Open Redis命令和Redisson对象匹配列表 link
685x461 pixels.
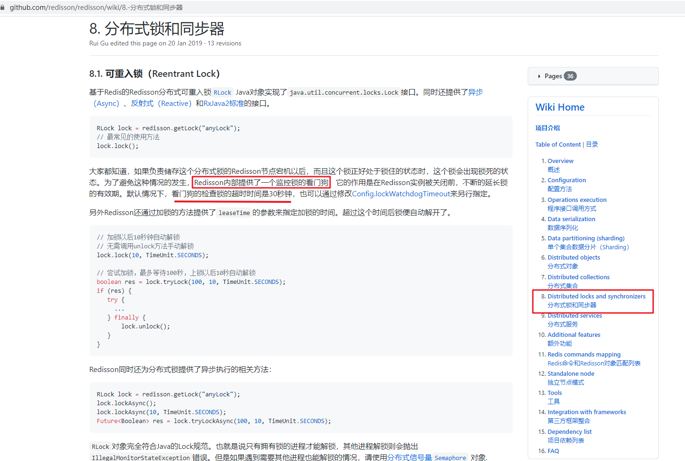[594, 363]
